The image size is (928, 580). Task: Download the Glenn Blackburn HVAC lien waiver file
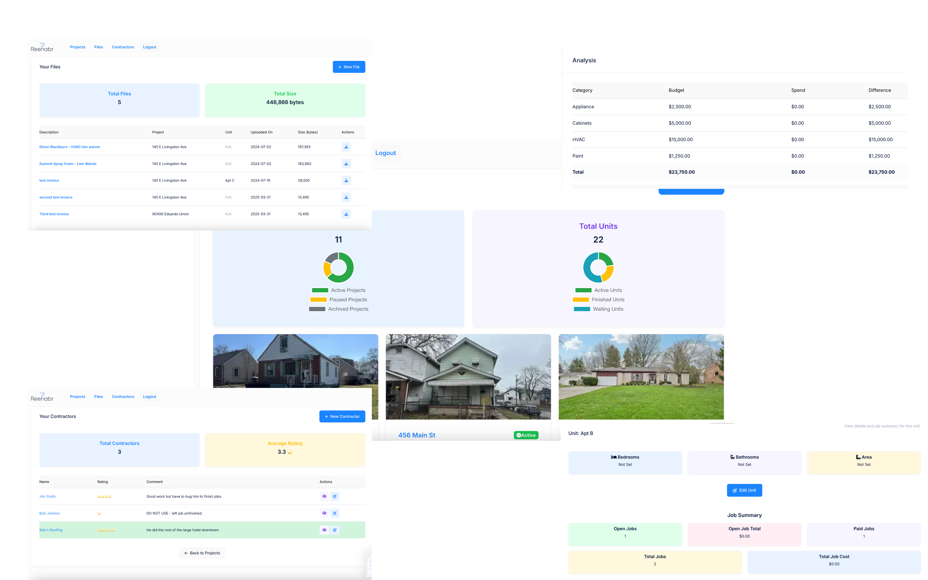tap(346, 147)
